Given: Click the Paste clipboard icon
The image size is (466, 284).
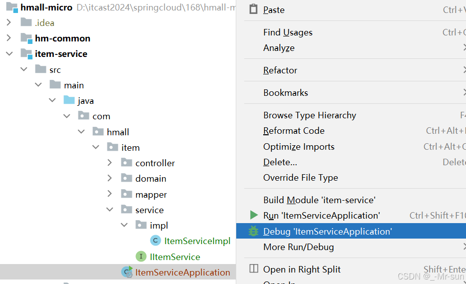Looking at the screenshot, I should pyautogui.click(x=254, y=9).
